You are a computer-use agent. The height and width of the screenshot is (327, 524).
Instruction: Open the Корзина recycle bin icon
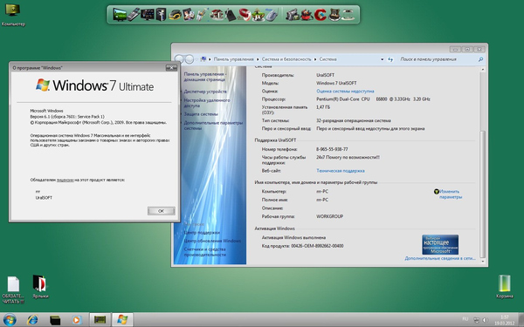click(x=504, y=287)
